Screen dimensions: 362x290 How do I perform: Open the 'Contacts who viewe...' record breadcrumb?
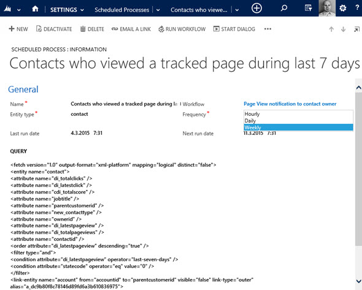coord(199,10)
